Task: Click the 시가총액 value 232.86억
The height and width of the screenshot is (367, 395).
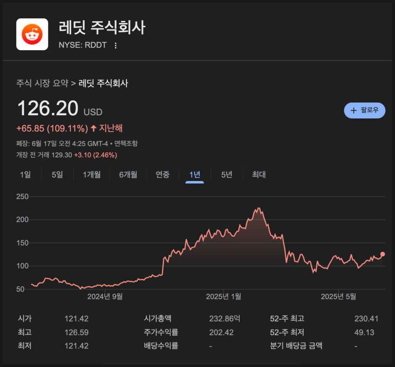Action: click(x=225, y=319)
